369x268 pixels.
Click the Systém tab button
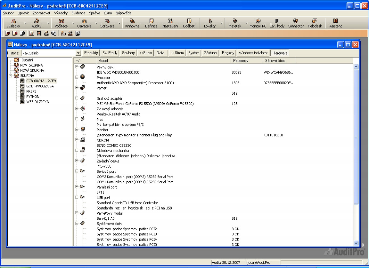[194, 53]
